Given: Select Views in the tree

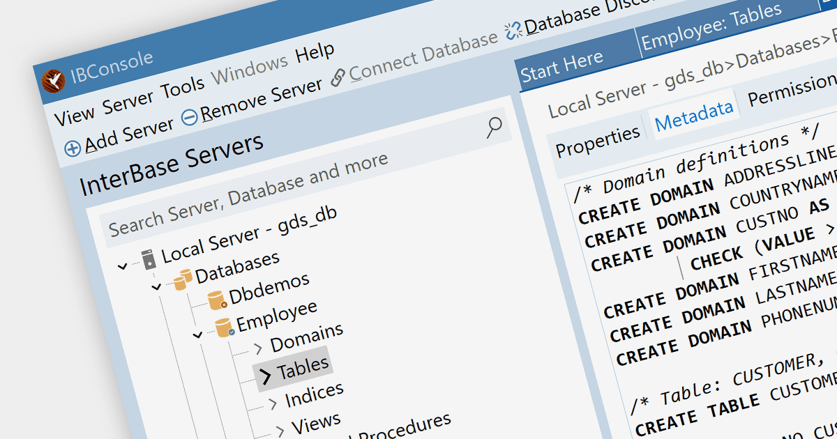Looking at the screenshot, I should click(316, 423).
